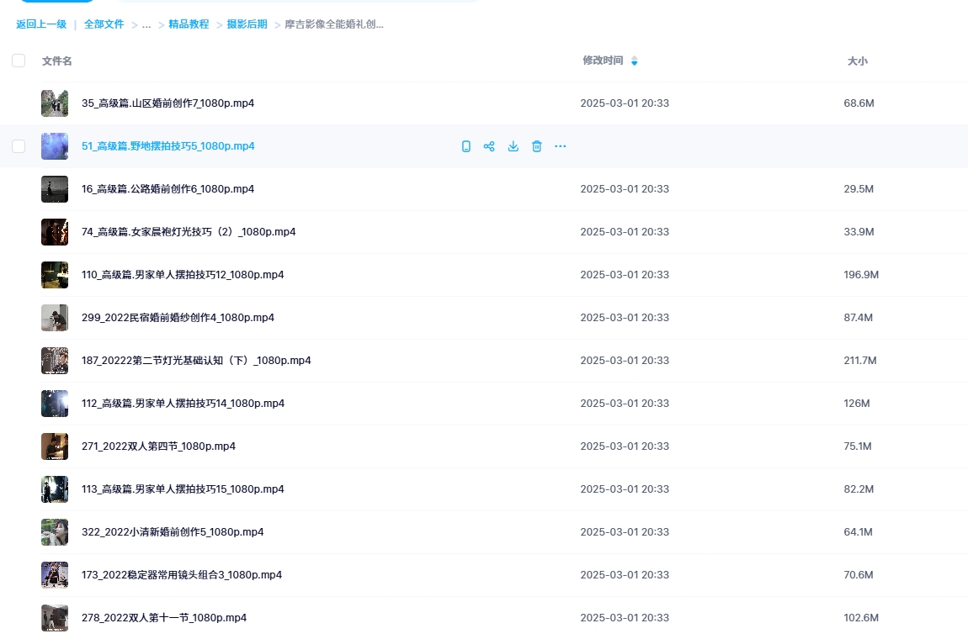The height and width of the screenshot is (639, 968).
Task: Click the mobile device icon in highlighted row
Action: (465, 146)
